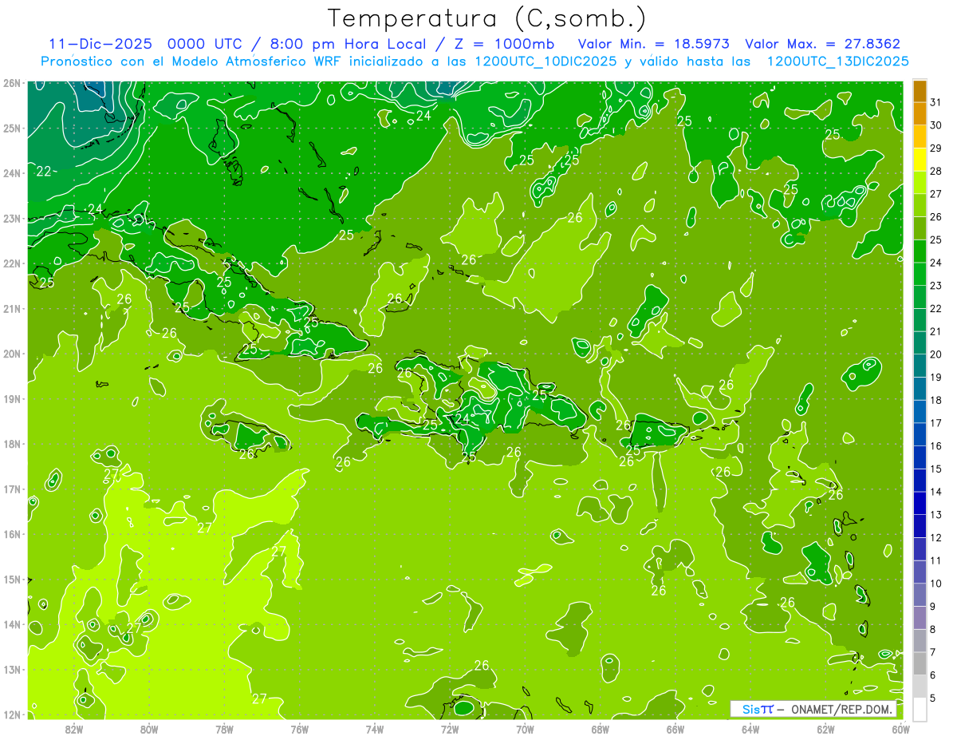Viewport: 957px width, 740px height.
Task: Click the legend value "23"
Action: pos(936,286)
